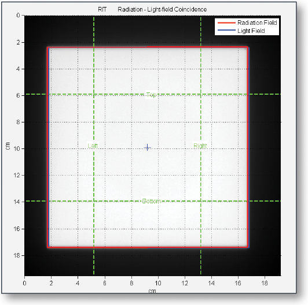The height and width of the screenshot is (305, 308).
Task: Click y-axis tick label '6'
Action: pyautogui.click(x=18, y=95)
